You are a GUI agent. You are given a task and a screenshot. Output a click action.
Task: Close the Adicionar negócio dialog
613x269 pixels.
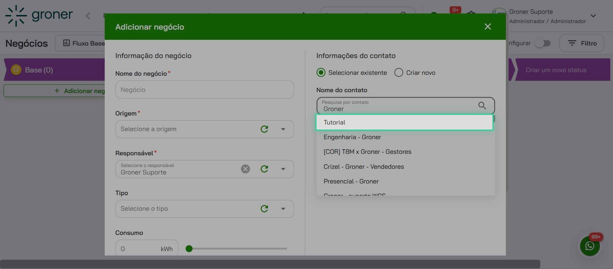pyautogui.click(x=488, y=27)
